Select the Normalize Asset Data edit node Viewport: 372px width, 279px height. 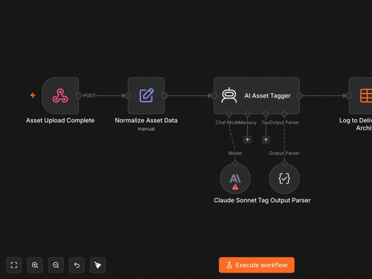pyautogui.click(x=146, y=96)
